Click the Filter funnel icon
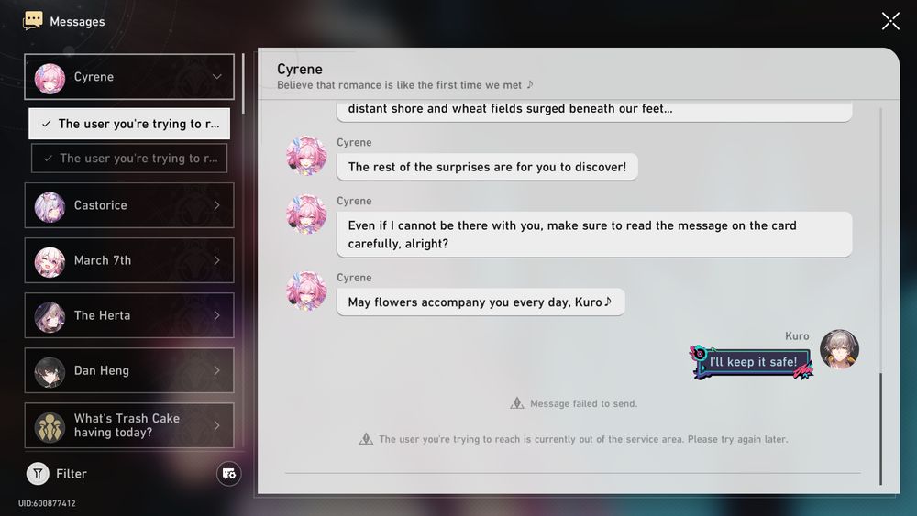 tap(38, 473)
